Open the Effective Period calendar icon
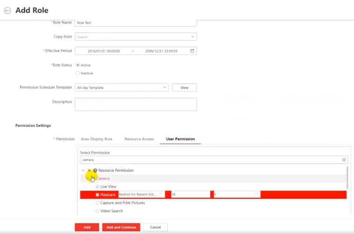354x234 pixels. 192,51
